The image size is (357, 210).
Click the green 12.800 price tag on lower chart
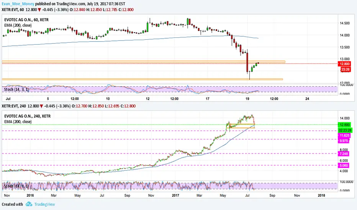tap(344, 124)
